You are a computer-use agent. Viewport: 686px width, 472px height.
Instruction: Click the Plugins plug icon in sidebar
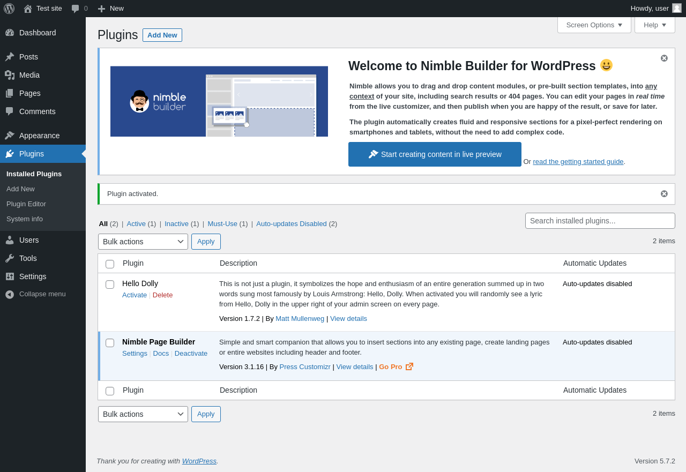[10, 154]
